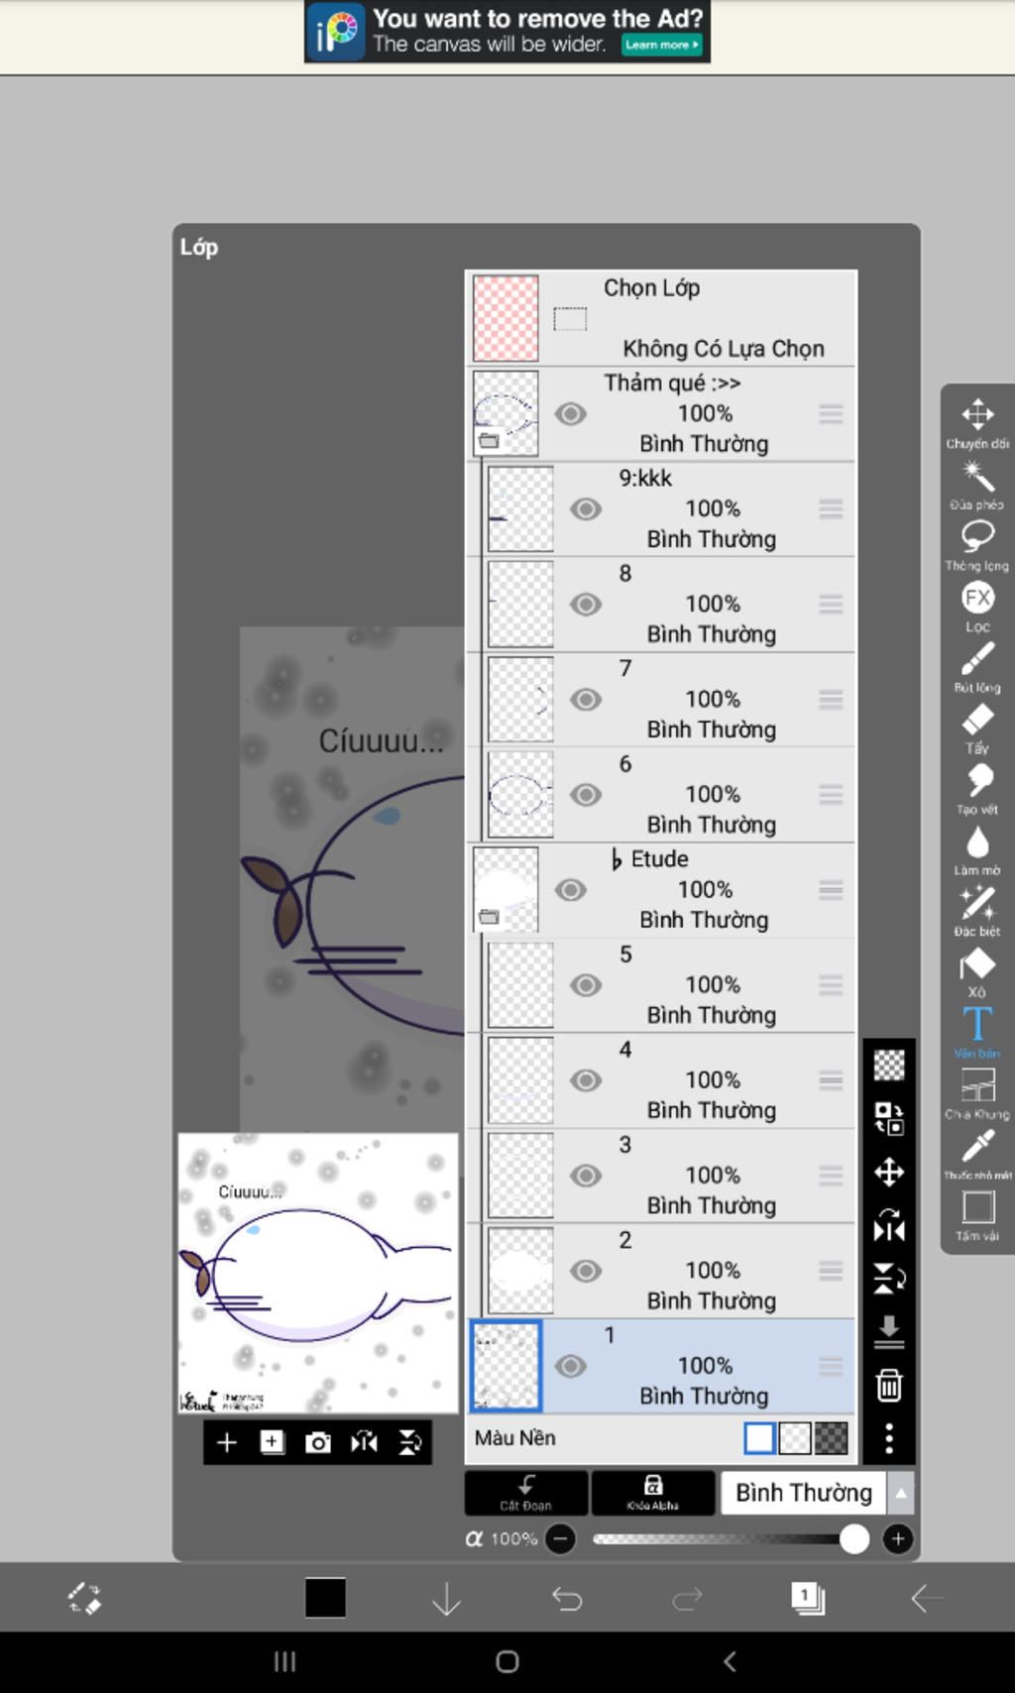The height and width of the screenshot is (1693, 1015).
Task: Select the Thuốc nhỏ mắt eyedropper tool
Action: [977, 1154]
